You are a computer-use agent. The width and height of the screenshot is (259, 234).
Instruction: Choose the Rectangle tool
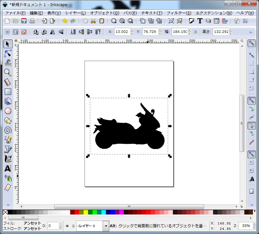(x=8, y=92)
